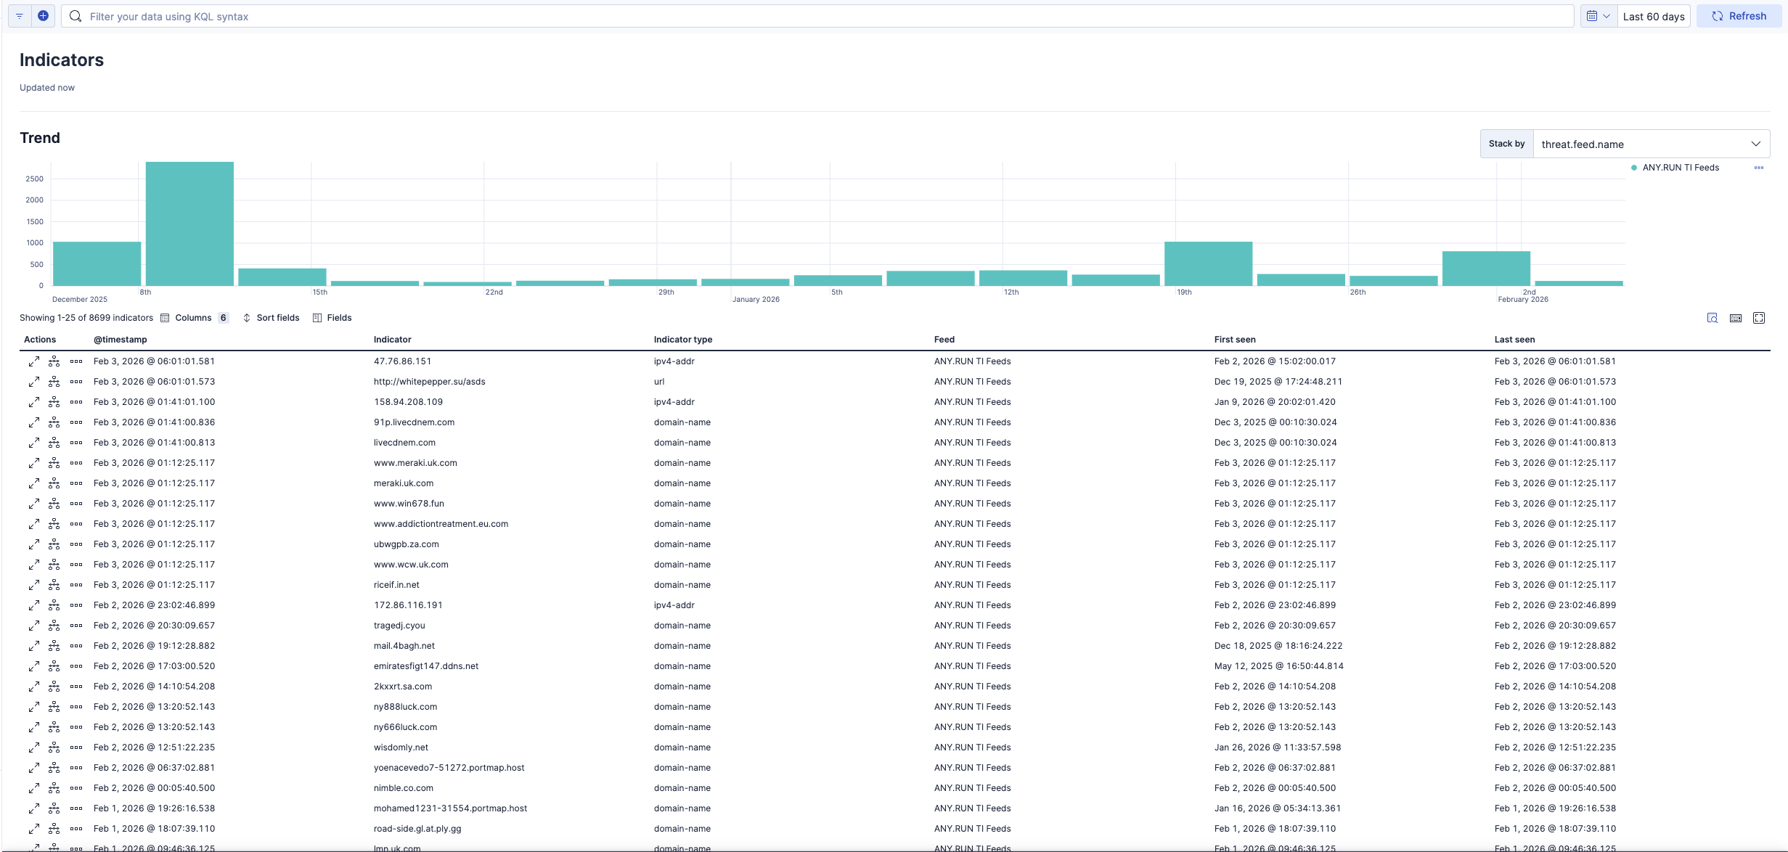Open display options icon for the data grid
The width and height of the screenshot is (1788, 852).
click(x=1712, y=318)
